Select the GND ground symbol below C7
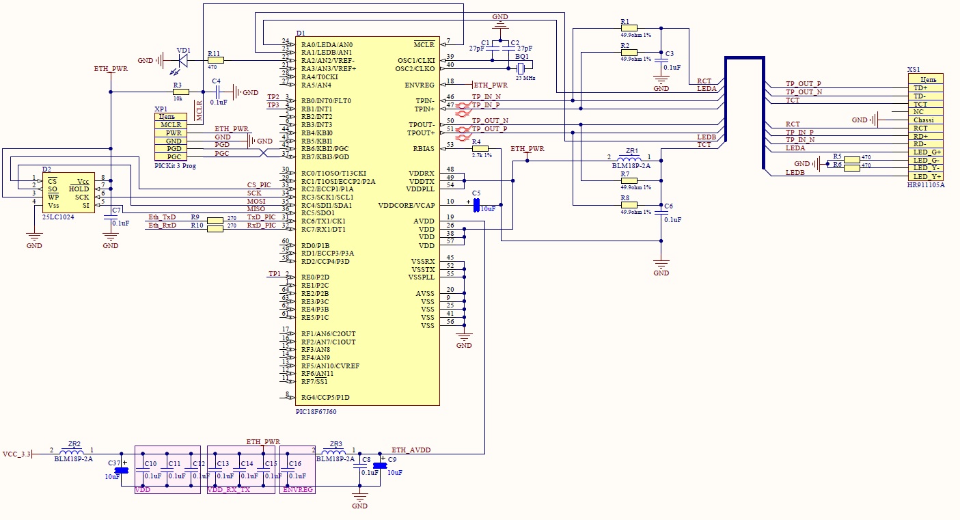Viewport: 960px width, 520px height. [x=109, y=236]
